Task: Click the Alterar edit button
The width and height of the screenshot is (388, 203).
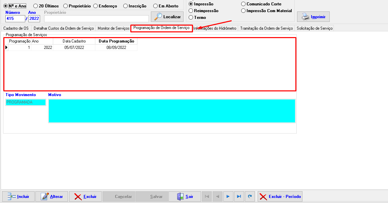Action: pyautogui.click(x=52, y=197)
